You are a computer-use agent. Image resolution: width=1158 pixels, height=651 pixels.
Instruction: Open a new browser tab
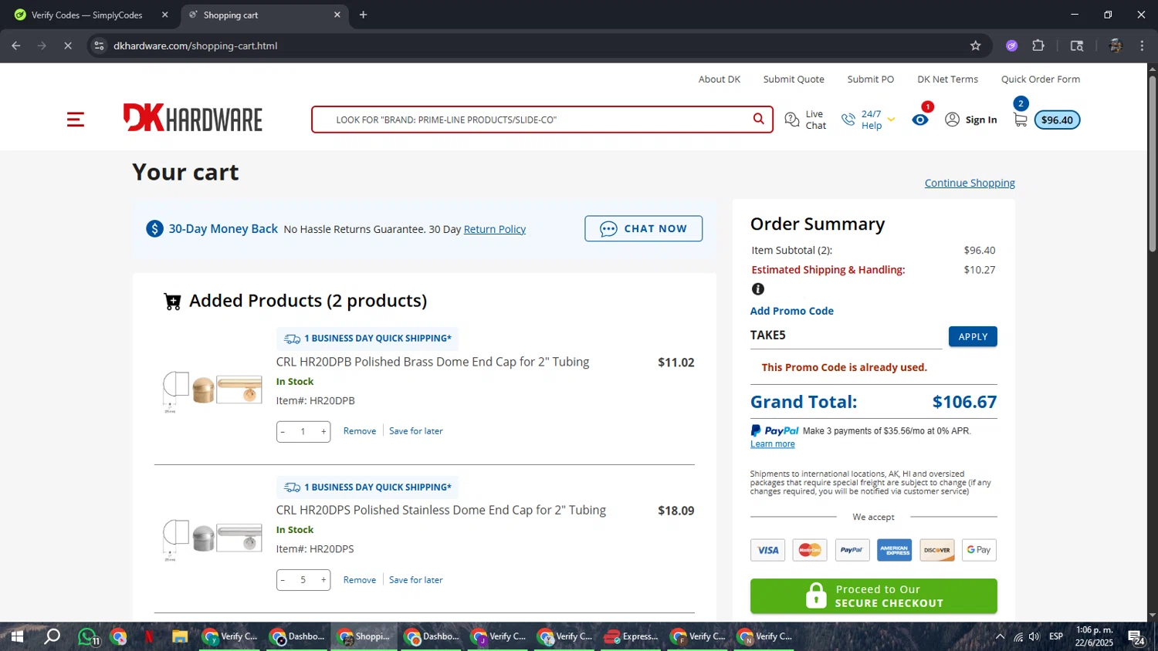(x=363, y=15)
